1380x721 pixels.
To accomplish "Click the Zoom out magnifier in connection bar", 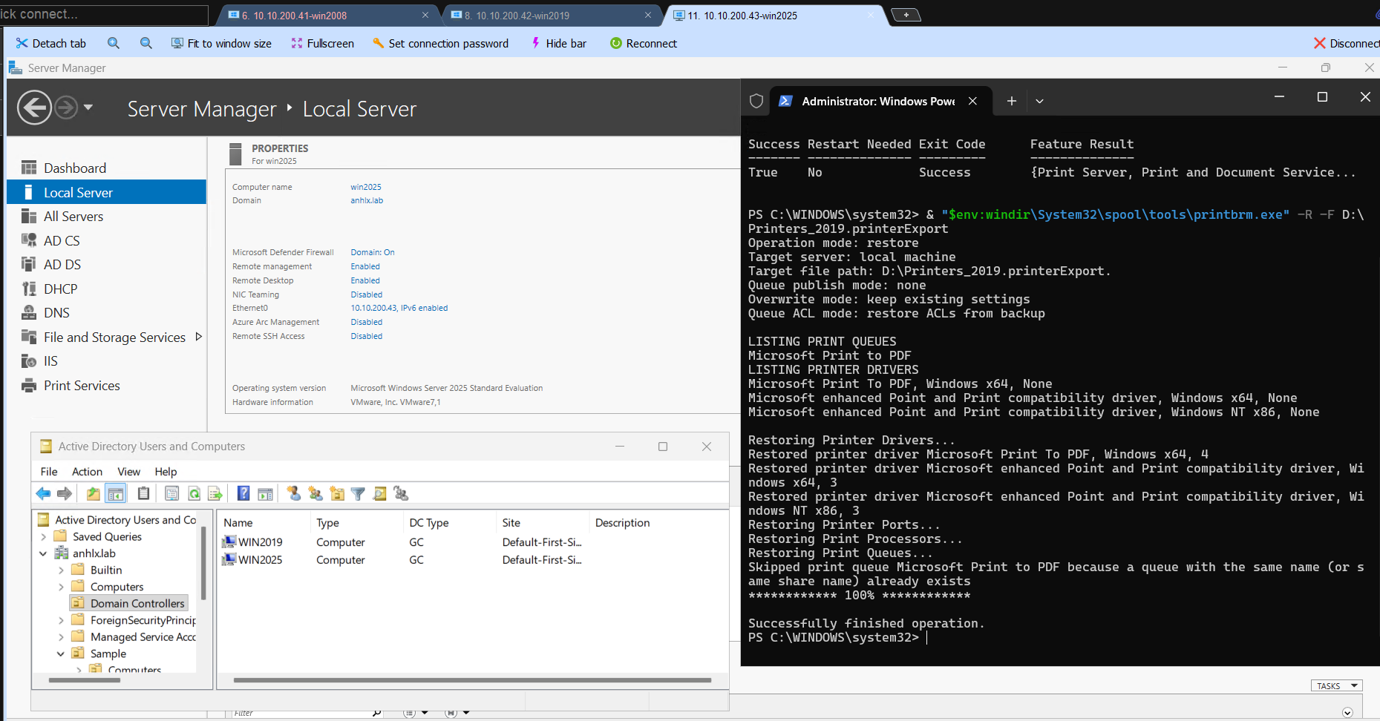I will [x=146, y=43].
